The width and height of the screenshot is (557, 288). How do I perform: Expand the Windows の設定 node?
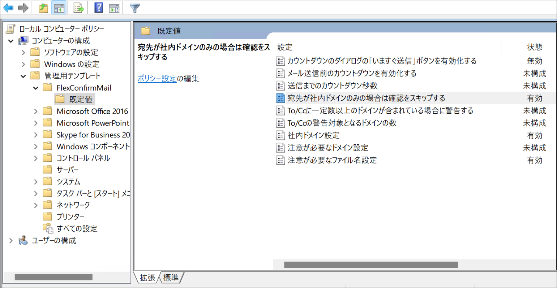point(23,64)
